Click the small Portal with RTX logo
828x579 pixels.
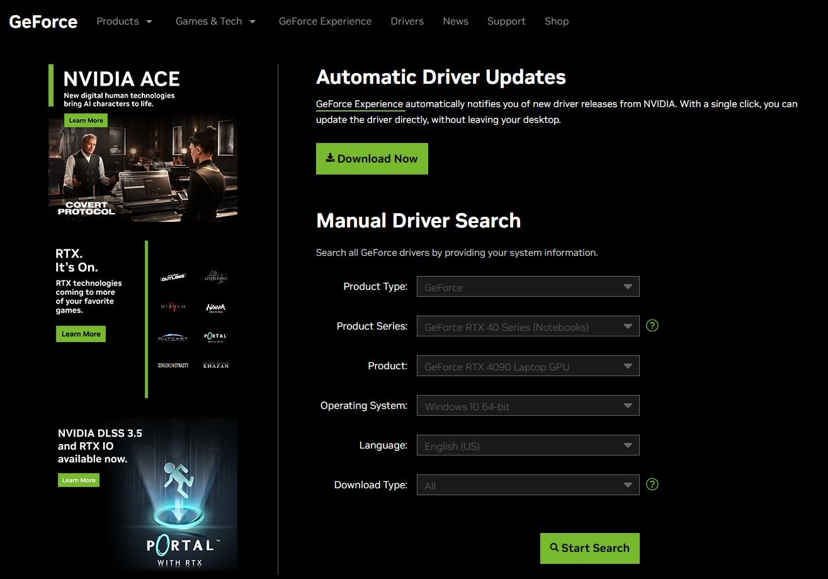click(x=215, y=337)
